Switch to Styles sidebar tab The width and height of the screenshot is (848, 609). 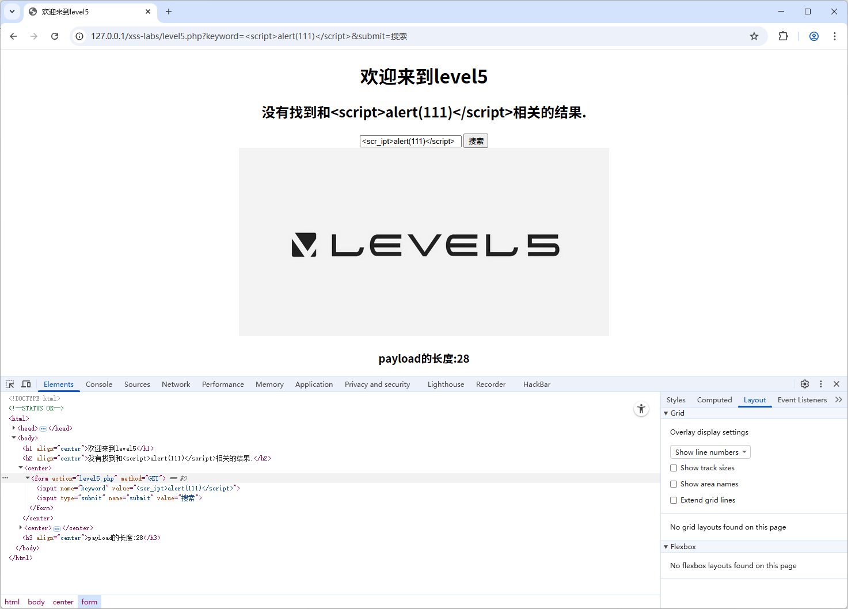(x=676, y=400)
